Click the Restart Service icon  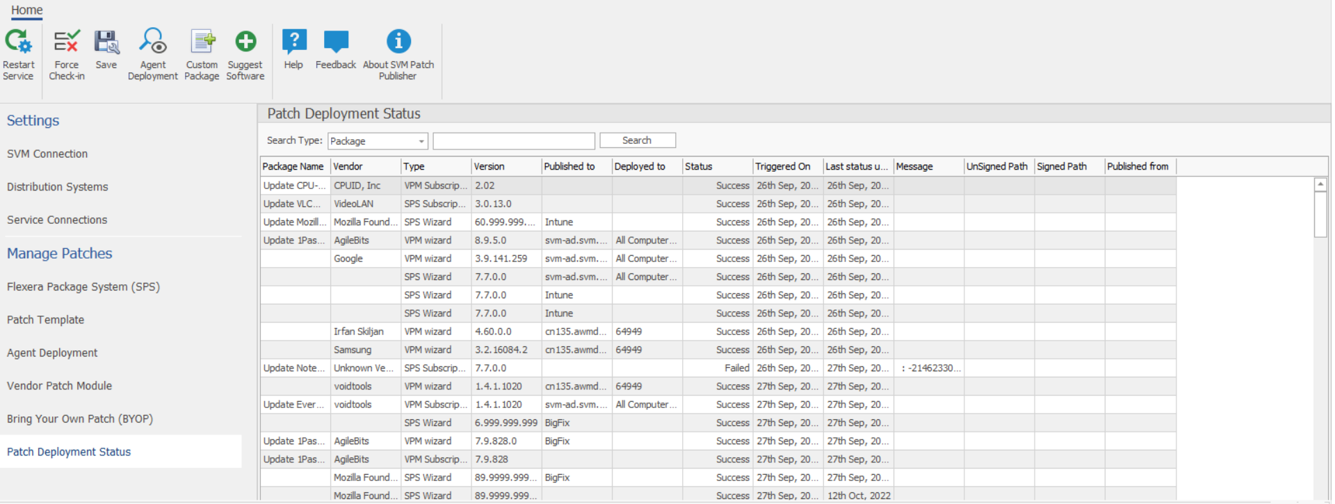(x=19, y=42)
